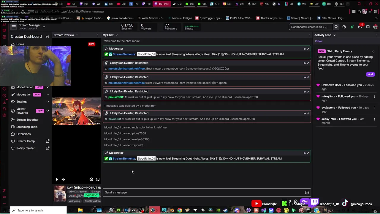Open the profile avatar menu
Viewport: 380px width, 214px height.
point(376,27)
